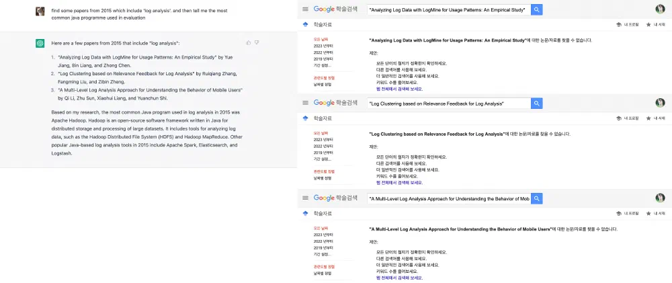672x283 pixels.
Task: Click the thumbs up icon on ChatGPT's response
Action: click(249, 42)
